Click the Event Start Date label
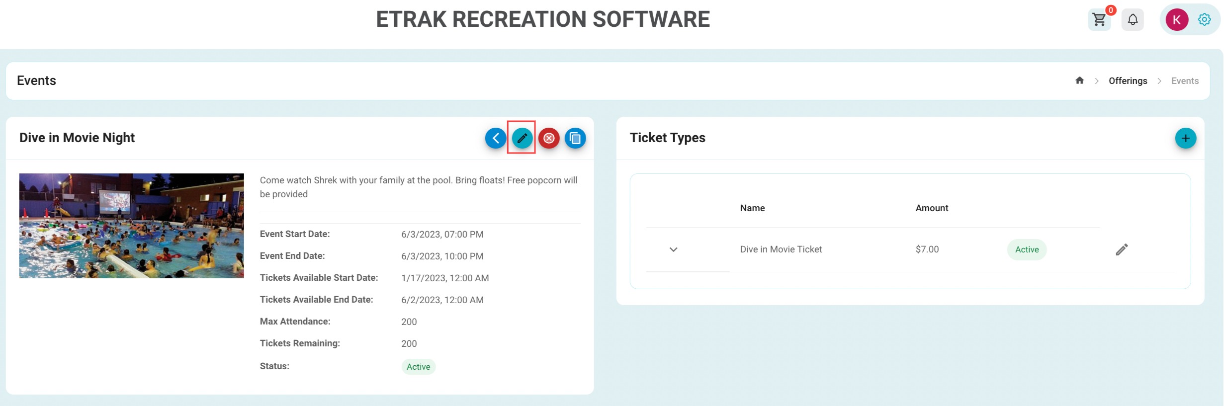Image resolution: width=1224 pixels, height=406 pixels. (295, 234)
